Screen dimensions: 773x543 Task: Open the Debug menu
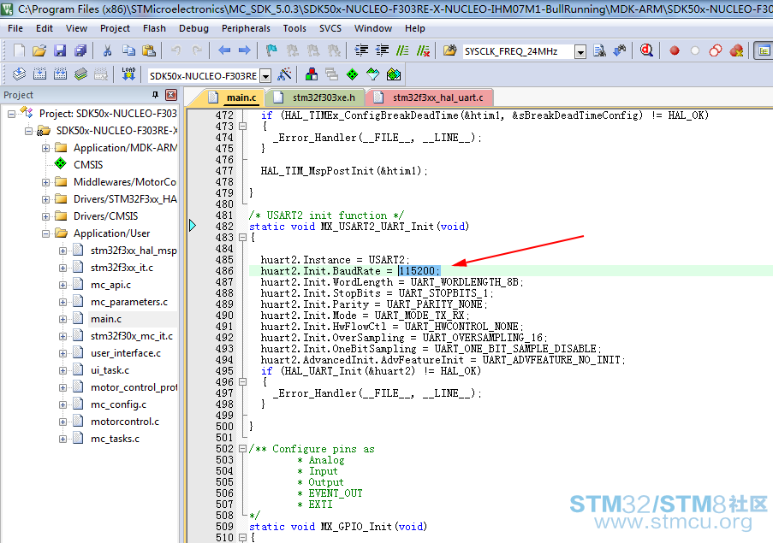pyautogui.click(x=193, y=28)
